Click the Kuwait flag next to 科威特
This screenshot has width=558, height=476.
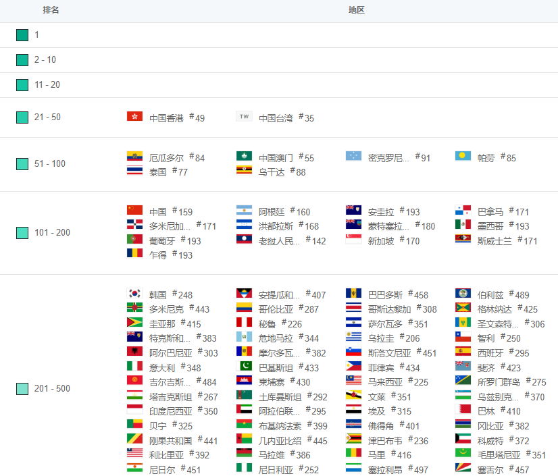coord(463,440)
